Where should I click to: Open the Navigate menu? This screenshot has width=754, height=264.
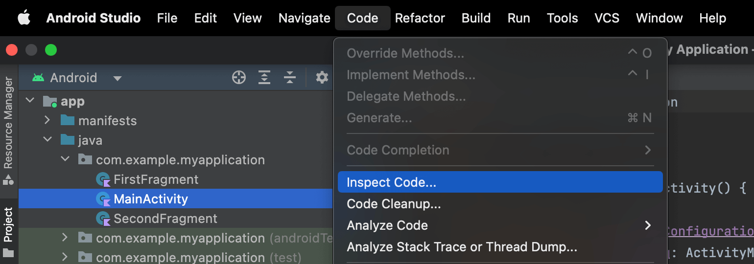click(305, 18)
